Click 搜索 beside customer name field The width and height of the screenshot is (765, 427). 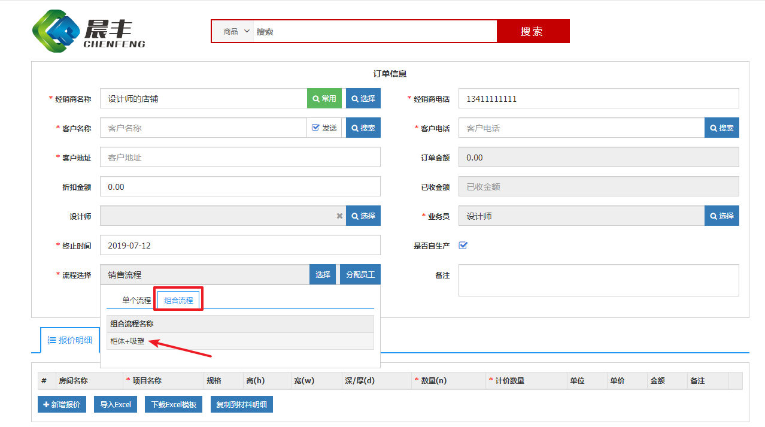(363, 128)
